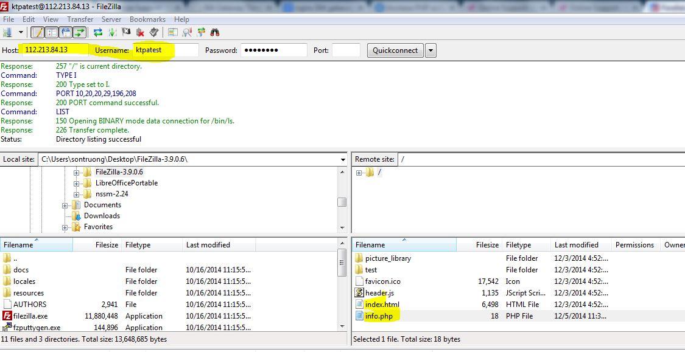Expand the Favorites tree node

[x=65, y=227]
